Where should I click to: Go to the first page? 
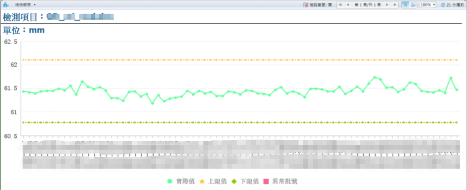click(x=341, y=5)
